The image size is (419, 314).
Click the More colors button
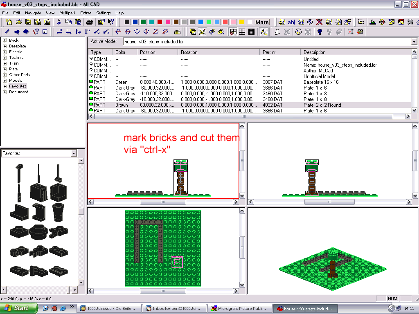click(262, 22)
